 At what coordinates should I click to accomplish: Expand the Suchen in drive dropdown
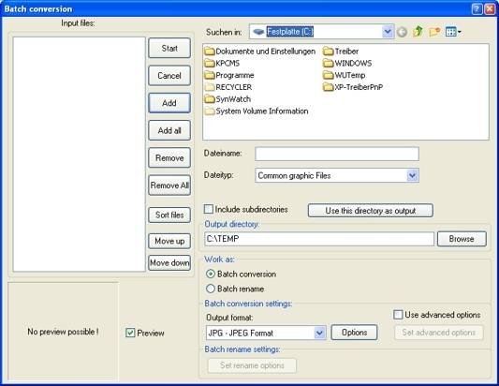[x=388, y=32]
